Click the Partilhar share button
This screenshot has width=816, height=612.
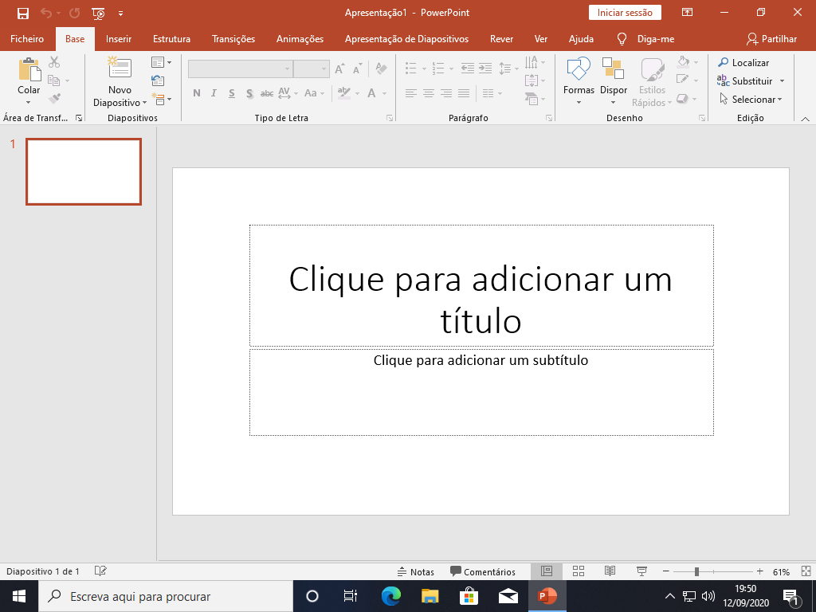click(771, 39)
